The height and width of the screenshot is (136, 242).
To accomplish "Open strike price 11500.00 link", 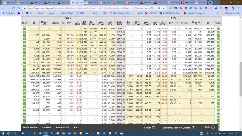I will pos(120,103).
